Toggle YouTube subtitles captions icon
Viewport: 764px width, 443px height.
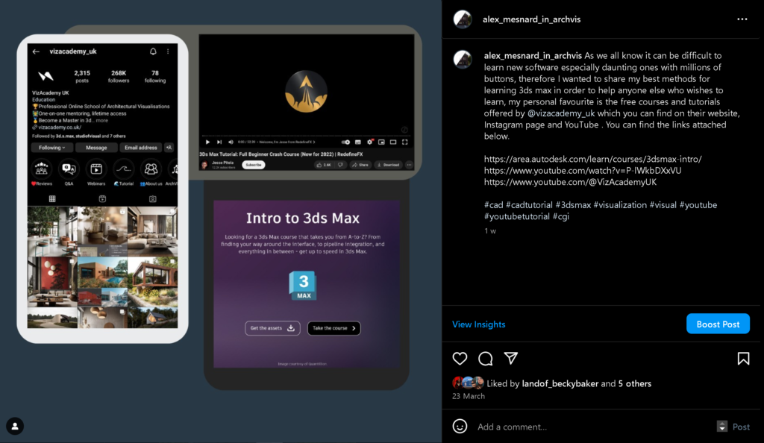click(x=358, y=142)
